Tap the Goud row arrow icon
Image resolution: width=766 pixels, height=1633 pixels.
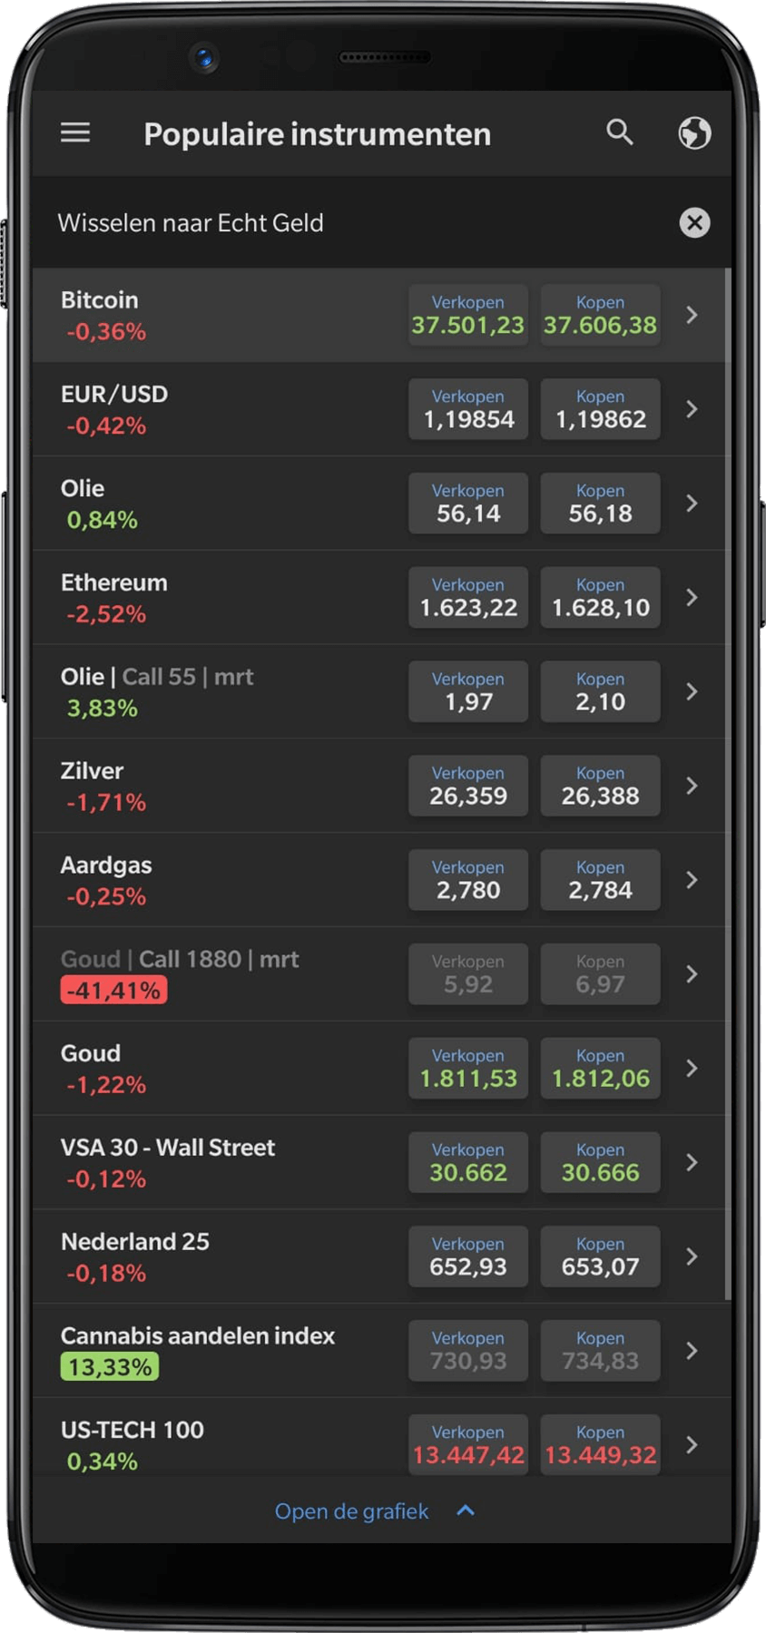692,1068
